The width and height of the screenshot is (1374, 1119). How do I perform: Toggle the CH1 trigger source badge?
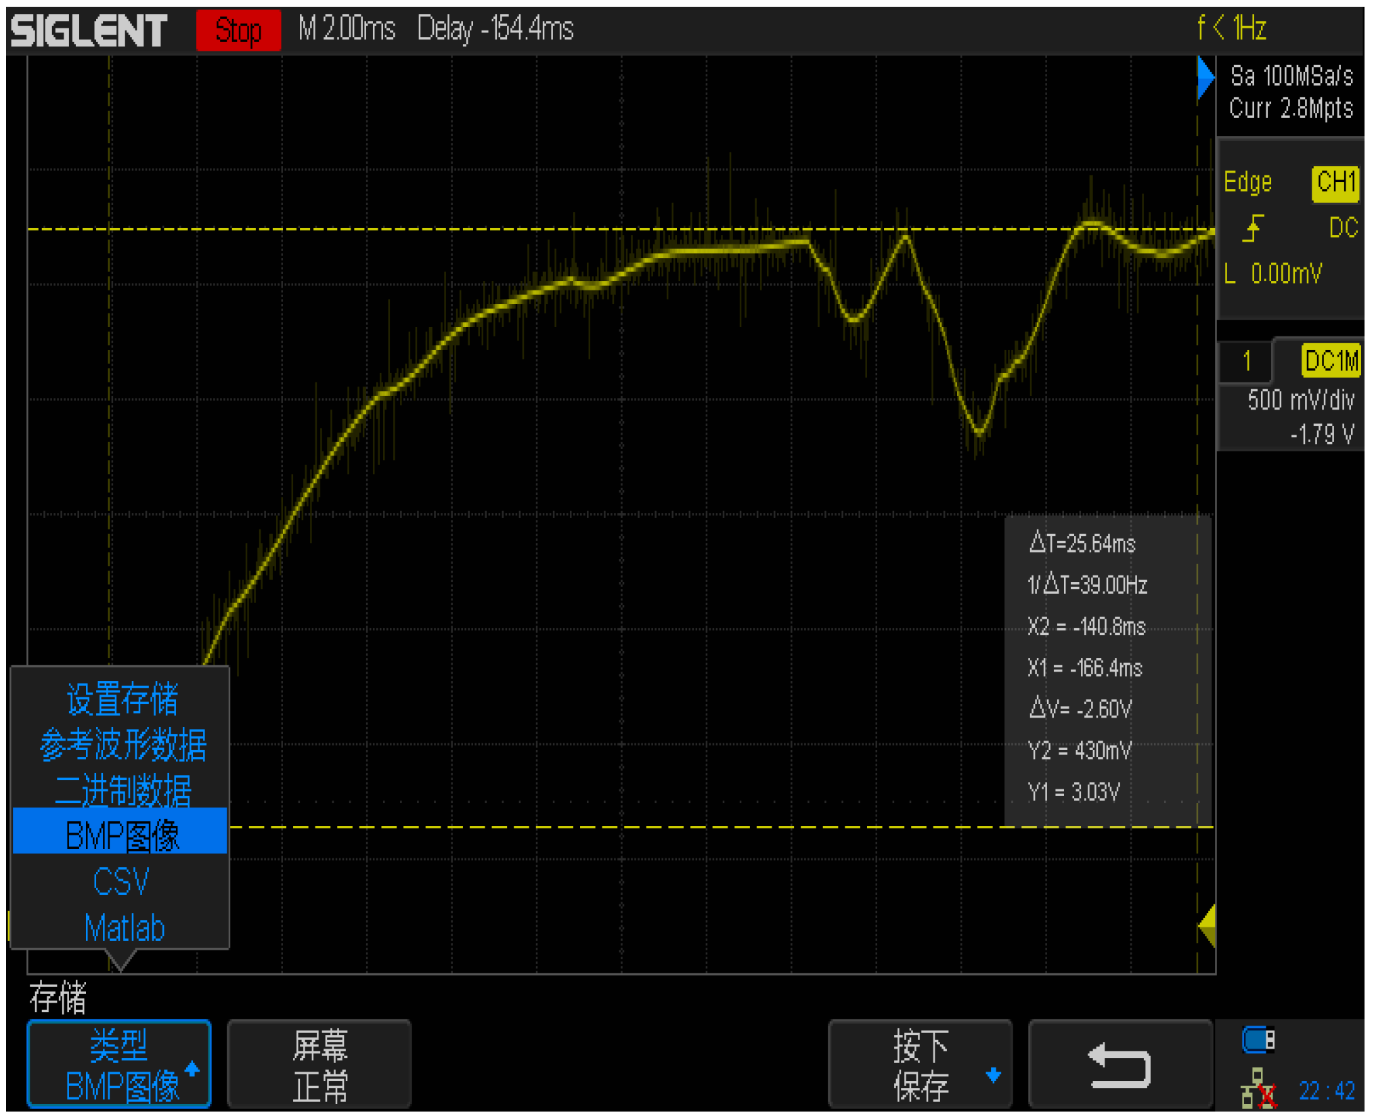(x=1335, y=183)
